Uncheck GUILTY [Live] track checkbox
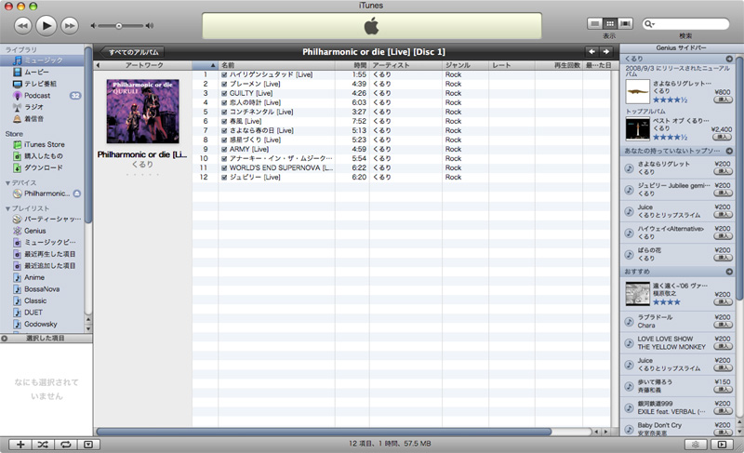Viewport: 744px width, 453px height. [x=224, y=93]
